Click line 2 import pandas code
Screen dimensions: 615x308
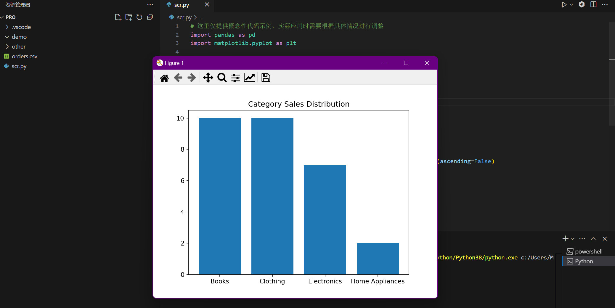coord(223,35)
